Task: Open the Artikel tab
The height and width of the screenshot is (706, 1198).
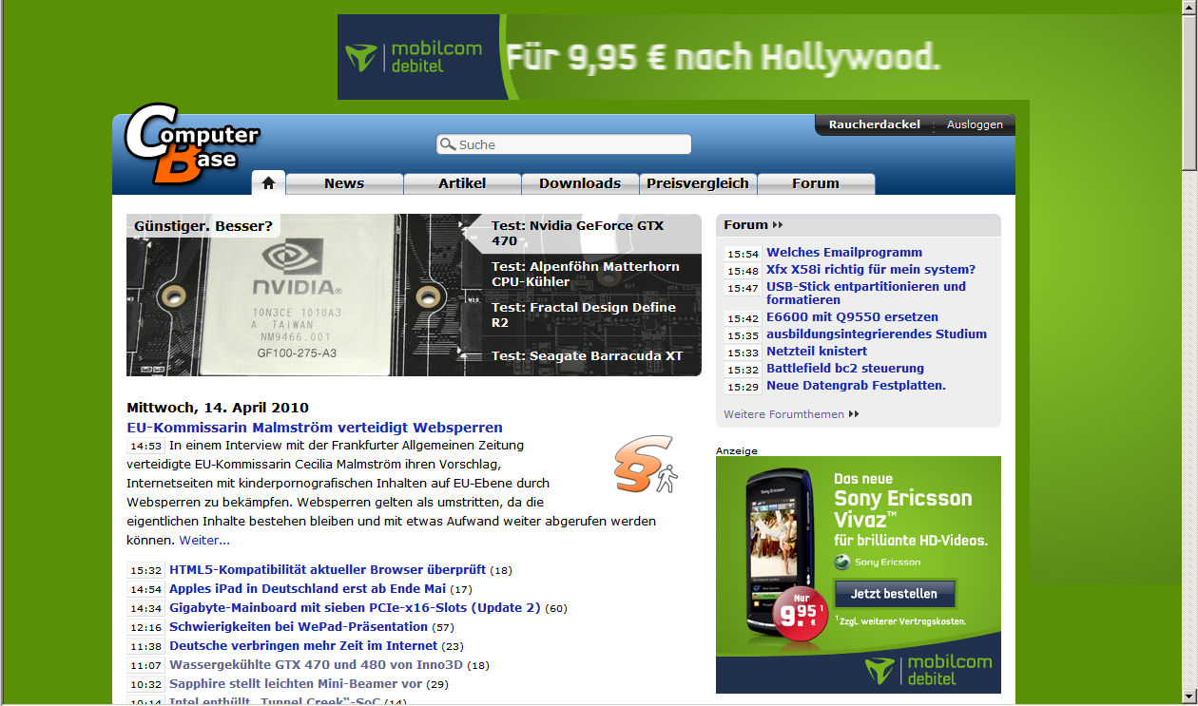Action: point(462,183)
